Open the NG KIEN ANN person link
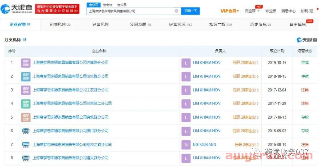319x166 pixels. click(x=204, y=145)
